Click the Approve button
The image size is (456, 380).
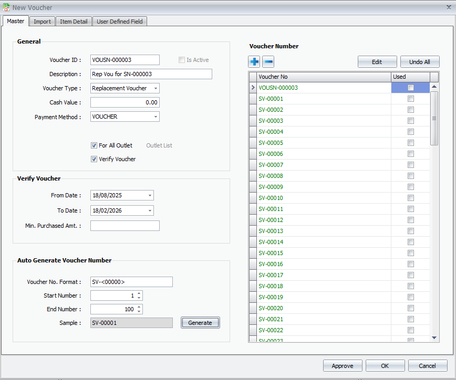pos(343,366)
